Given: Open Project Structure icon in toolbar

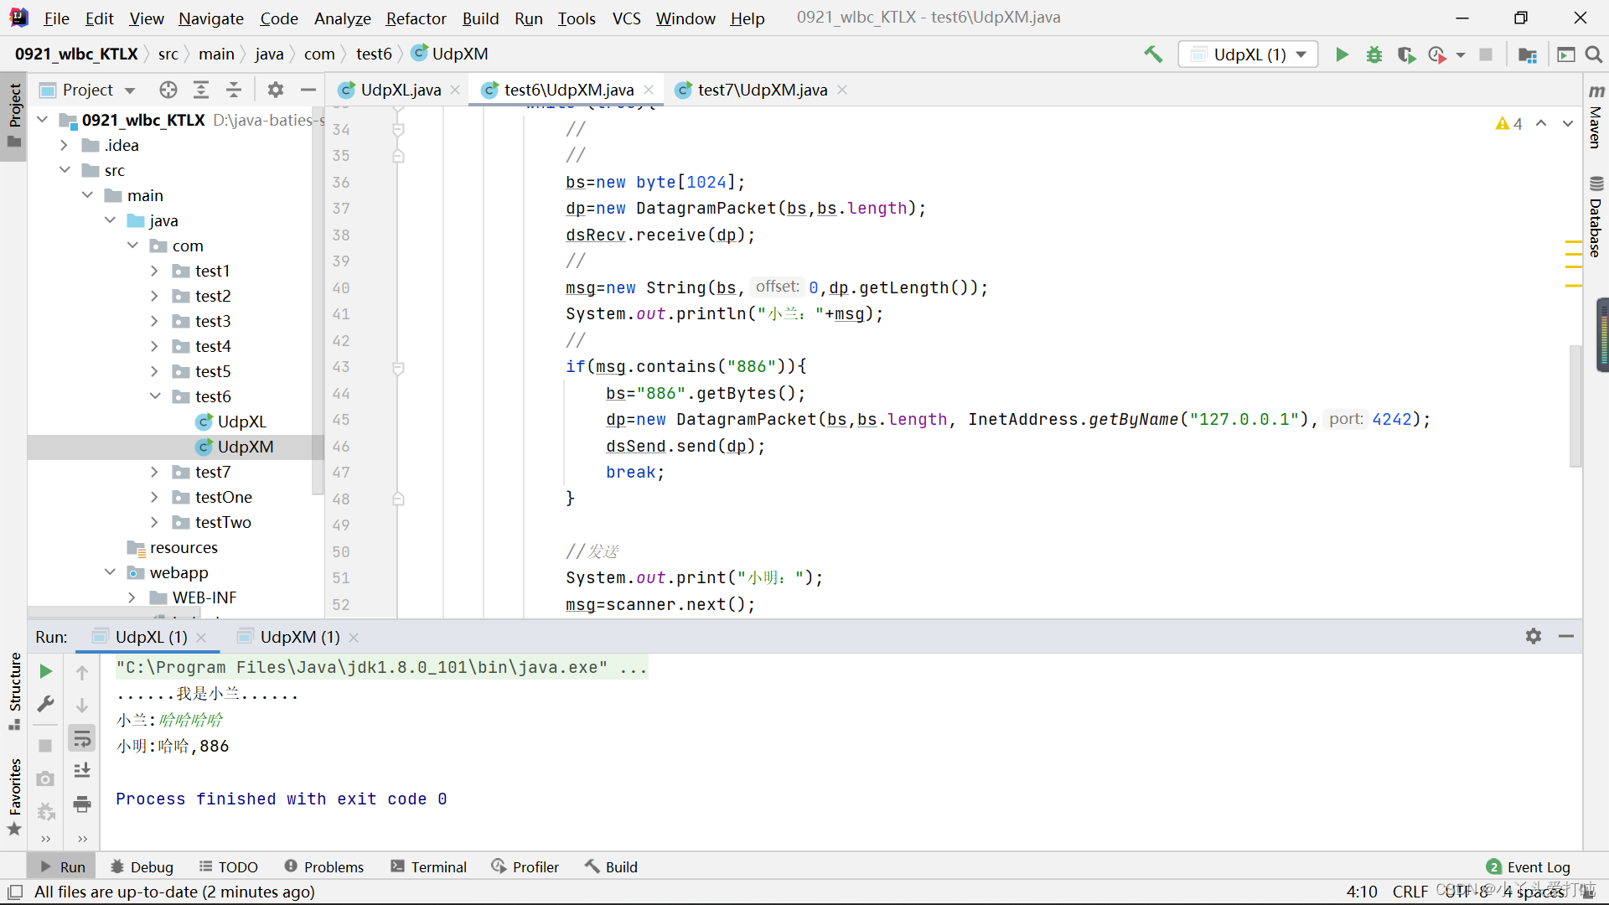Looking at the screenshot, I should (1528, 54).
